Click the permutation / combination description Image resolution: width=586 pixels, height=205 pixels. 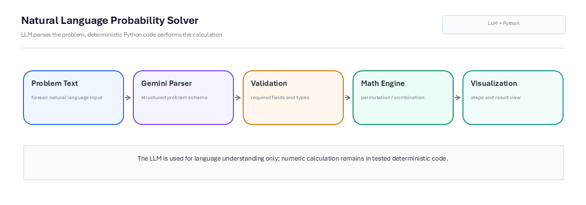pyautogui.click(x=393, y=97)
